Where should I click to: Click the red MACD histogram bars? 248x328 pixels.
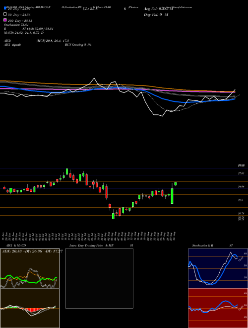tap(33, 310)
